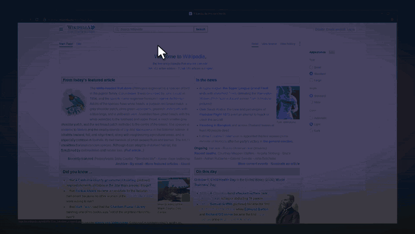Click the Samuel Griffith portrait image
This screenshot has width=415, height=234.
click(288, 209)
